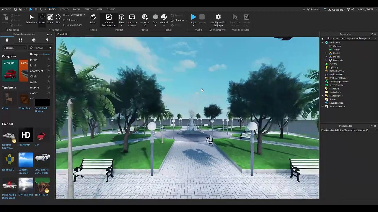This screenshot has width=378, height=212.
Task: Expand the TextChatService node
Action: 322,106
